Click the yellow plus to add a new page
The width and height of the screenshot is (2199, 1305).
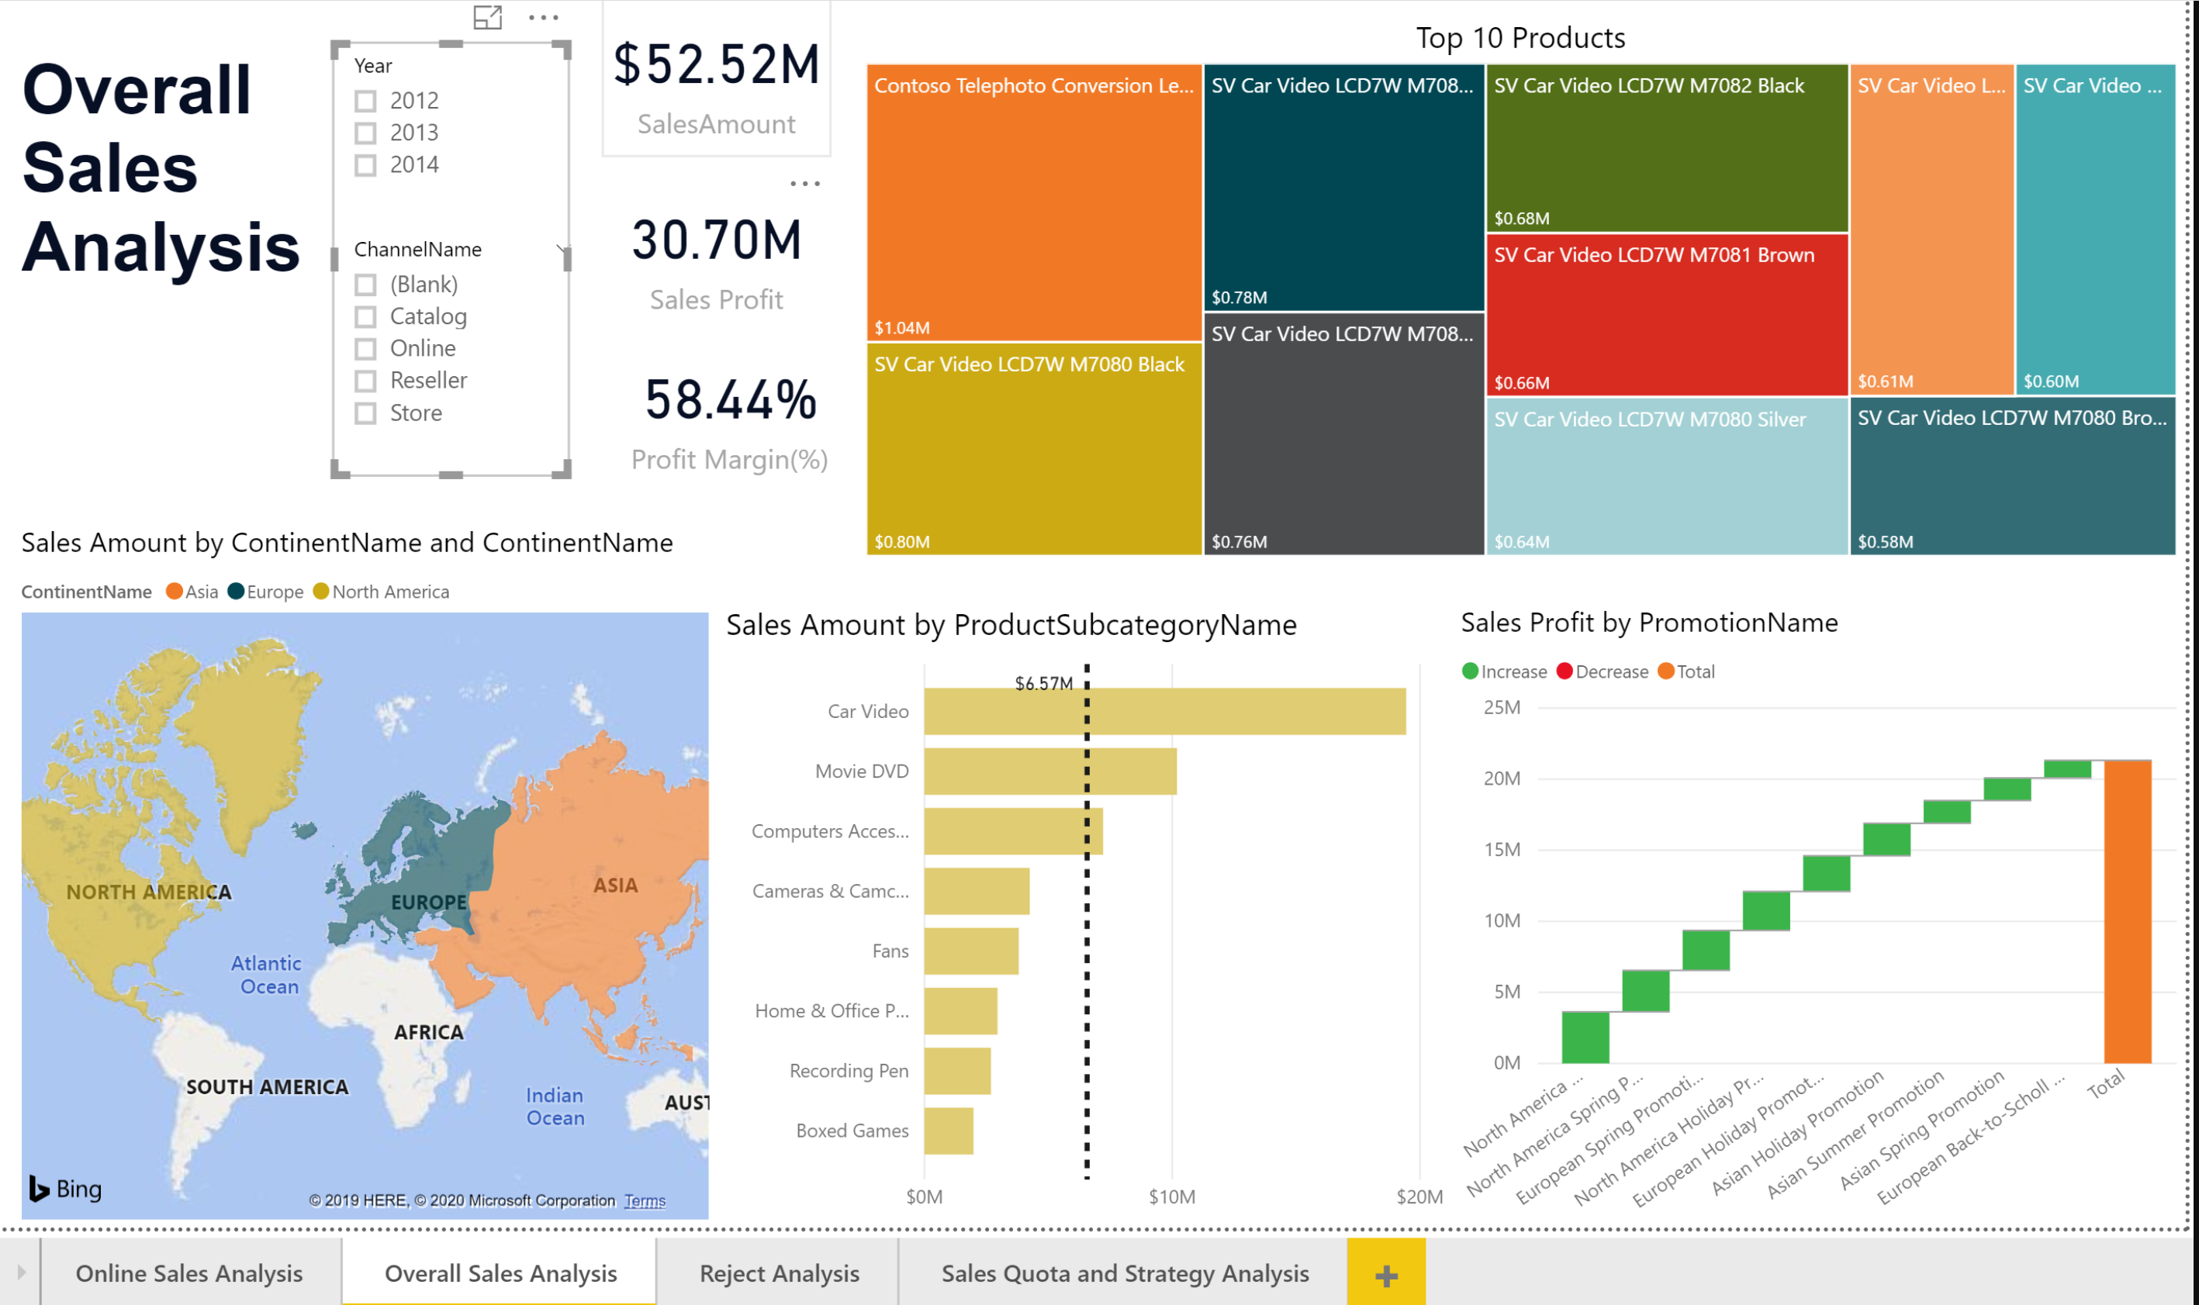1385,1272
